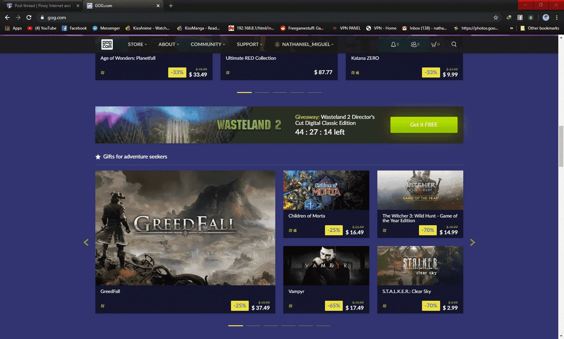This screenshot has height=339, width=564.
Task: Open the VPN - Home bookmark
Action: [x=381, y=28]
